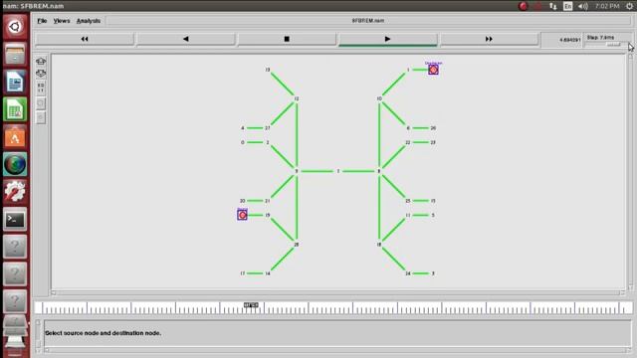Select node 2 in the topology
Viewport: 637px width, 358px height.
click(x=268, y=142)
